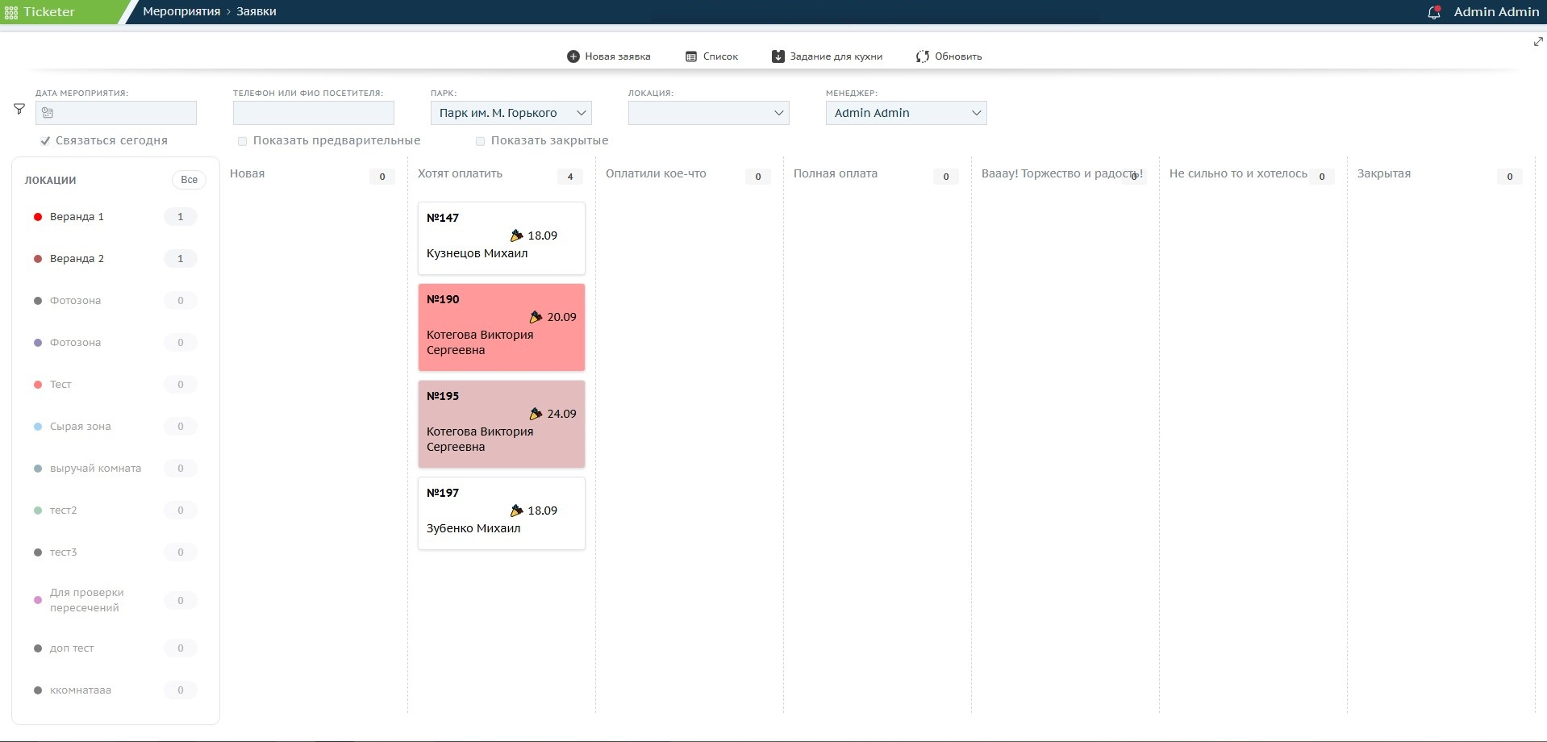Open request card №147 Кузнецов Михаил
The width and height of the screenshot is (1547, 742).
tap(502, 239)
